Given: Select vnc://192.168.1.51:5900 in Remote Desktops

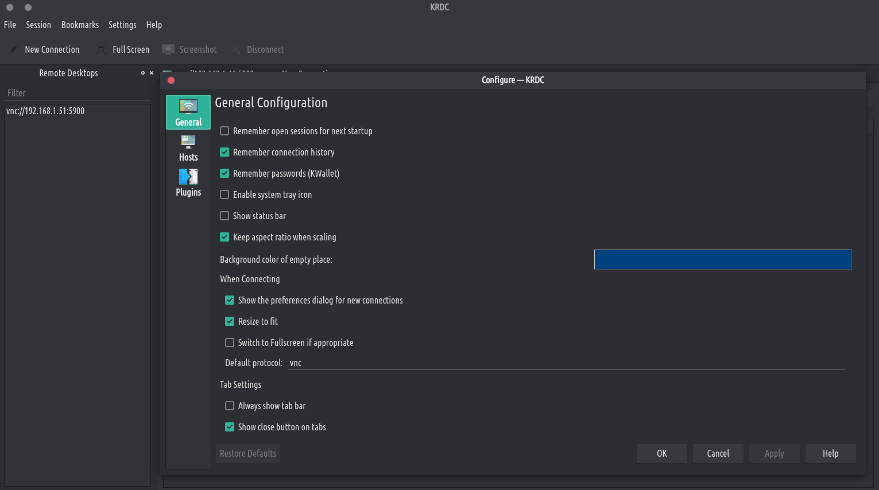Looking at the screenshot, I should point(45,111).
